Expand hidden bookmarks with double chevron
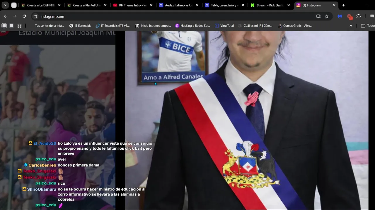Image resolution: width=375 pixels, height=210 pixels. pyautogui.click(x=351, y=26)
